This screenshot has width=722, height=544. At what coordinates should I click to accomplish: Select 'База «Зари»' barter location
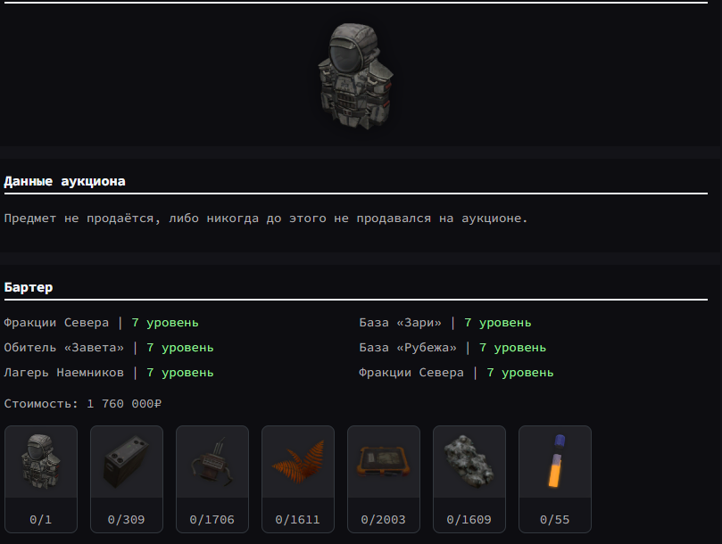point(400,323)
